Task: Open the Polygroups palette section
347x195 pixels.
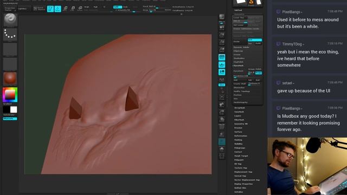Action: 240,148
